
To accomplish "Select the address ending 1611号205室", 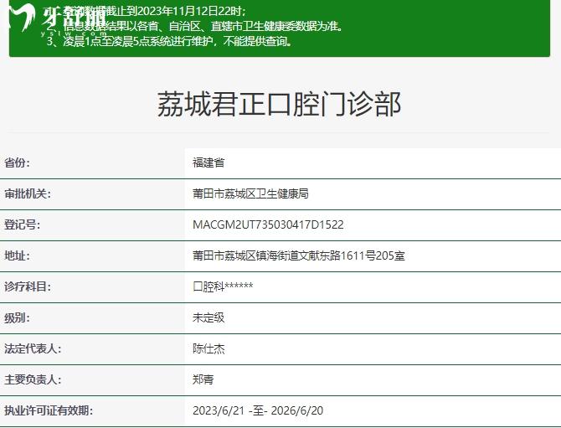I will point(299,255).
